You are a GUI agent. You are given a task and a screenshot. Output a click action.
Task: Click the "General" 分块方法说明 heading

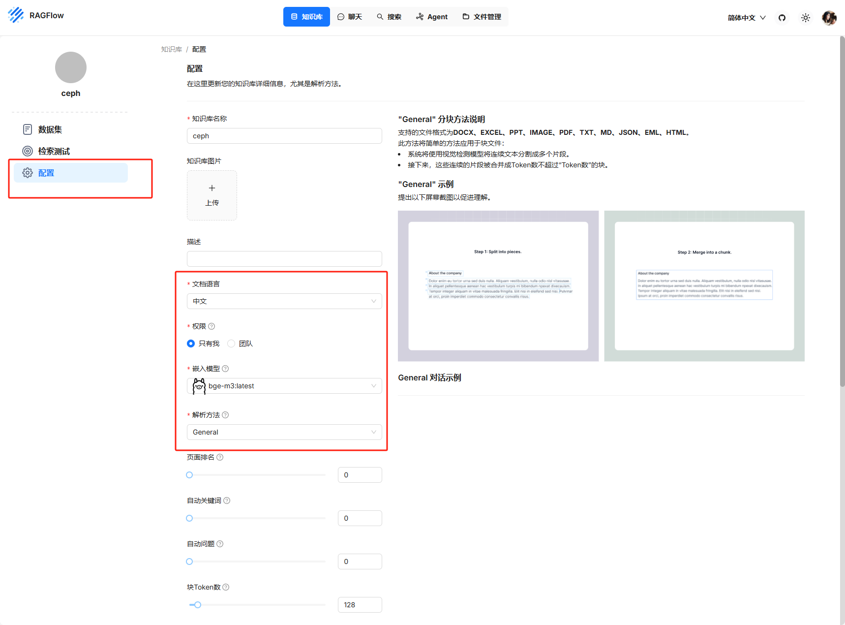[442, 119]
